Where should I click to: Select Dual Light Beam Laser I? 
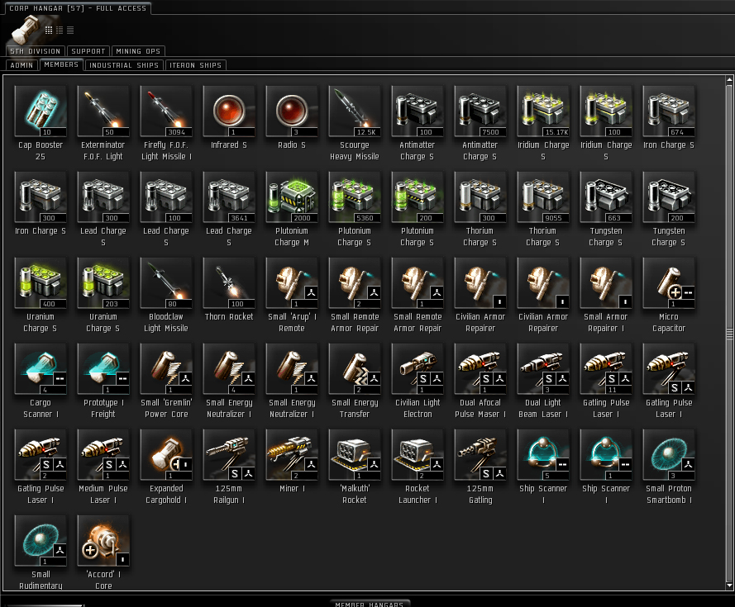tap(543, 369)
